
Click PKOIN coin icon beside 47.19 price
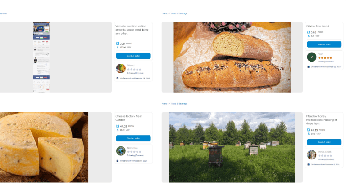309,130
